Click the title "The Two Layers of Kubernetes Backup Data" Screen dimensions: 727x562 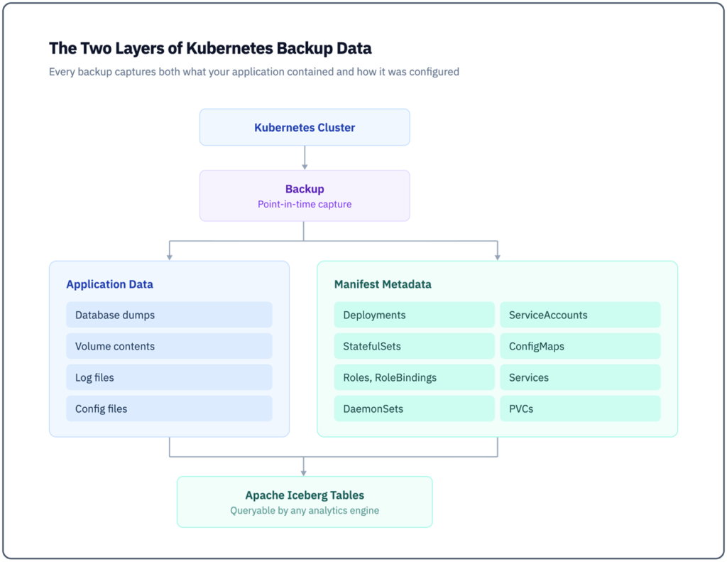coord(210,48)
